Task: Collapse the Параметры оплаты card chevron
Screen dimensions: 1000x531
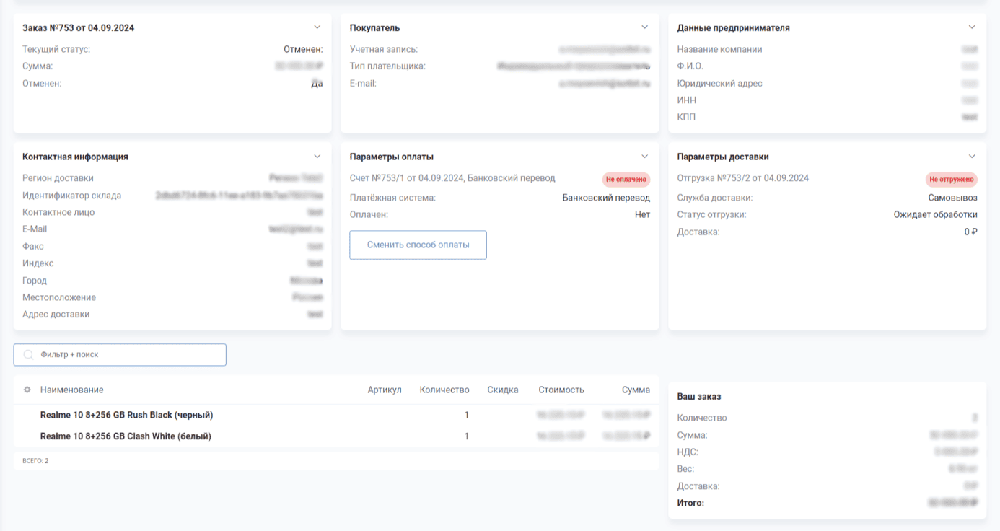Action: [x=644, y=157]
